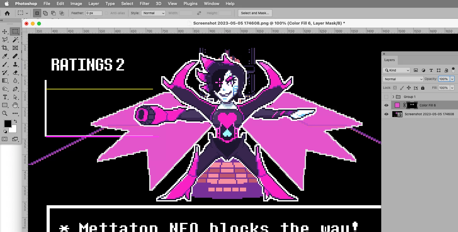Open the Apple menu

click(x=6, y=3)
